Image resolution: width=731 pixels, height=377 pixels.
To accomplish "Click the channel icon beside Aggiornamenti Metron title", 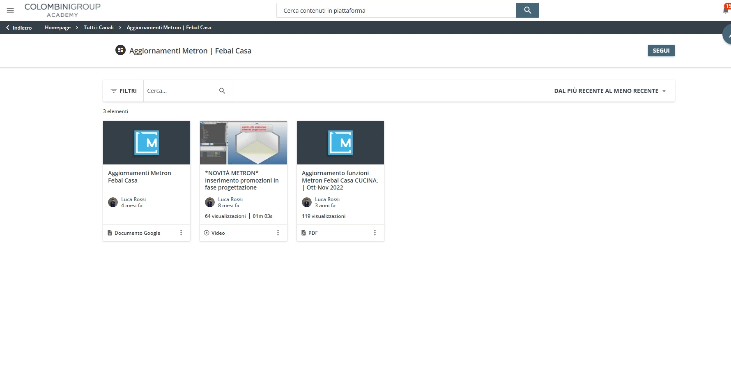I will tap(120, 50).
